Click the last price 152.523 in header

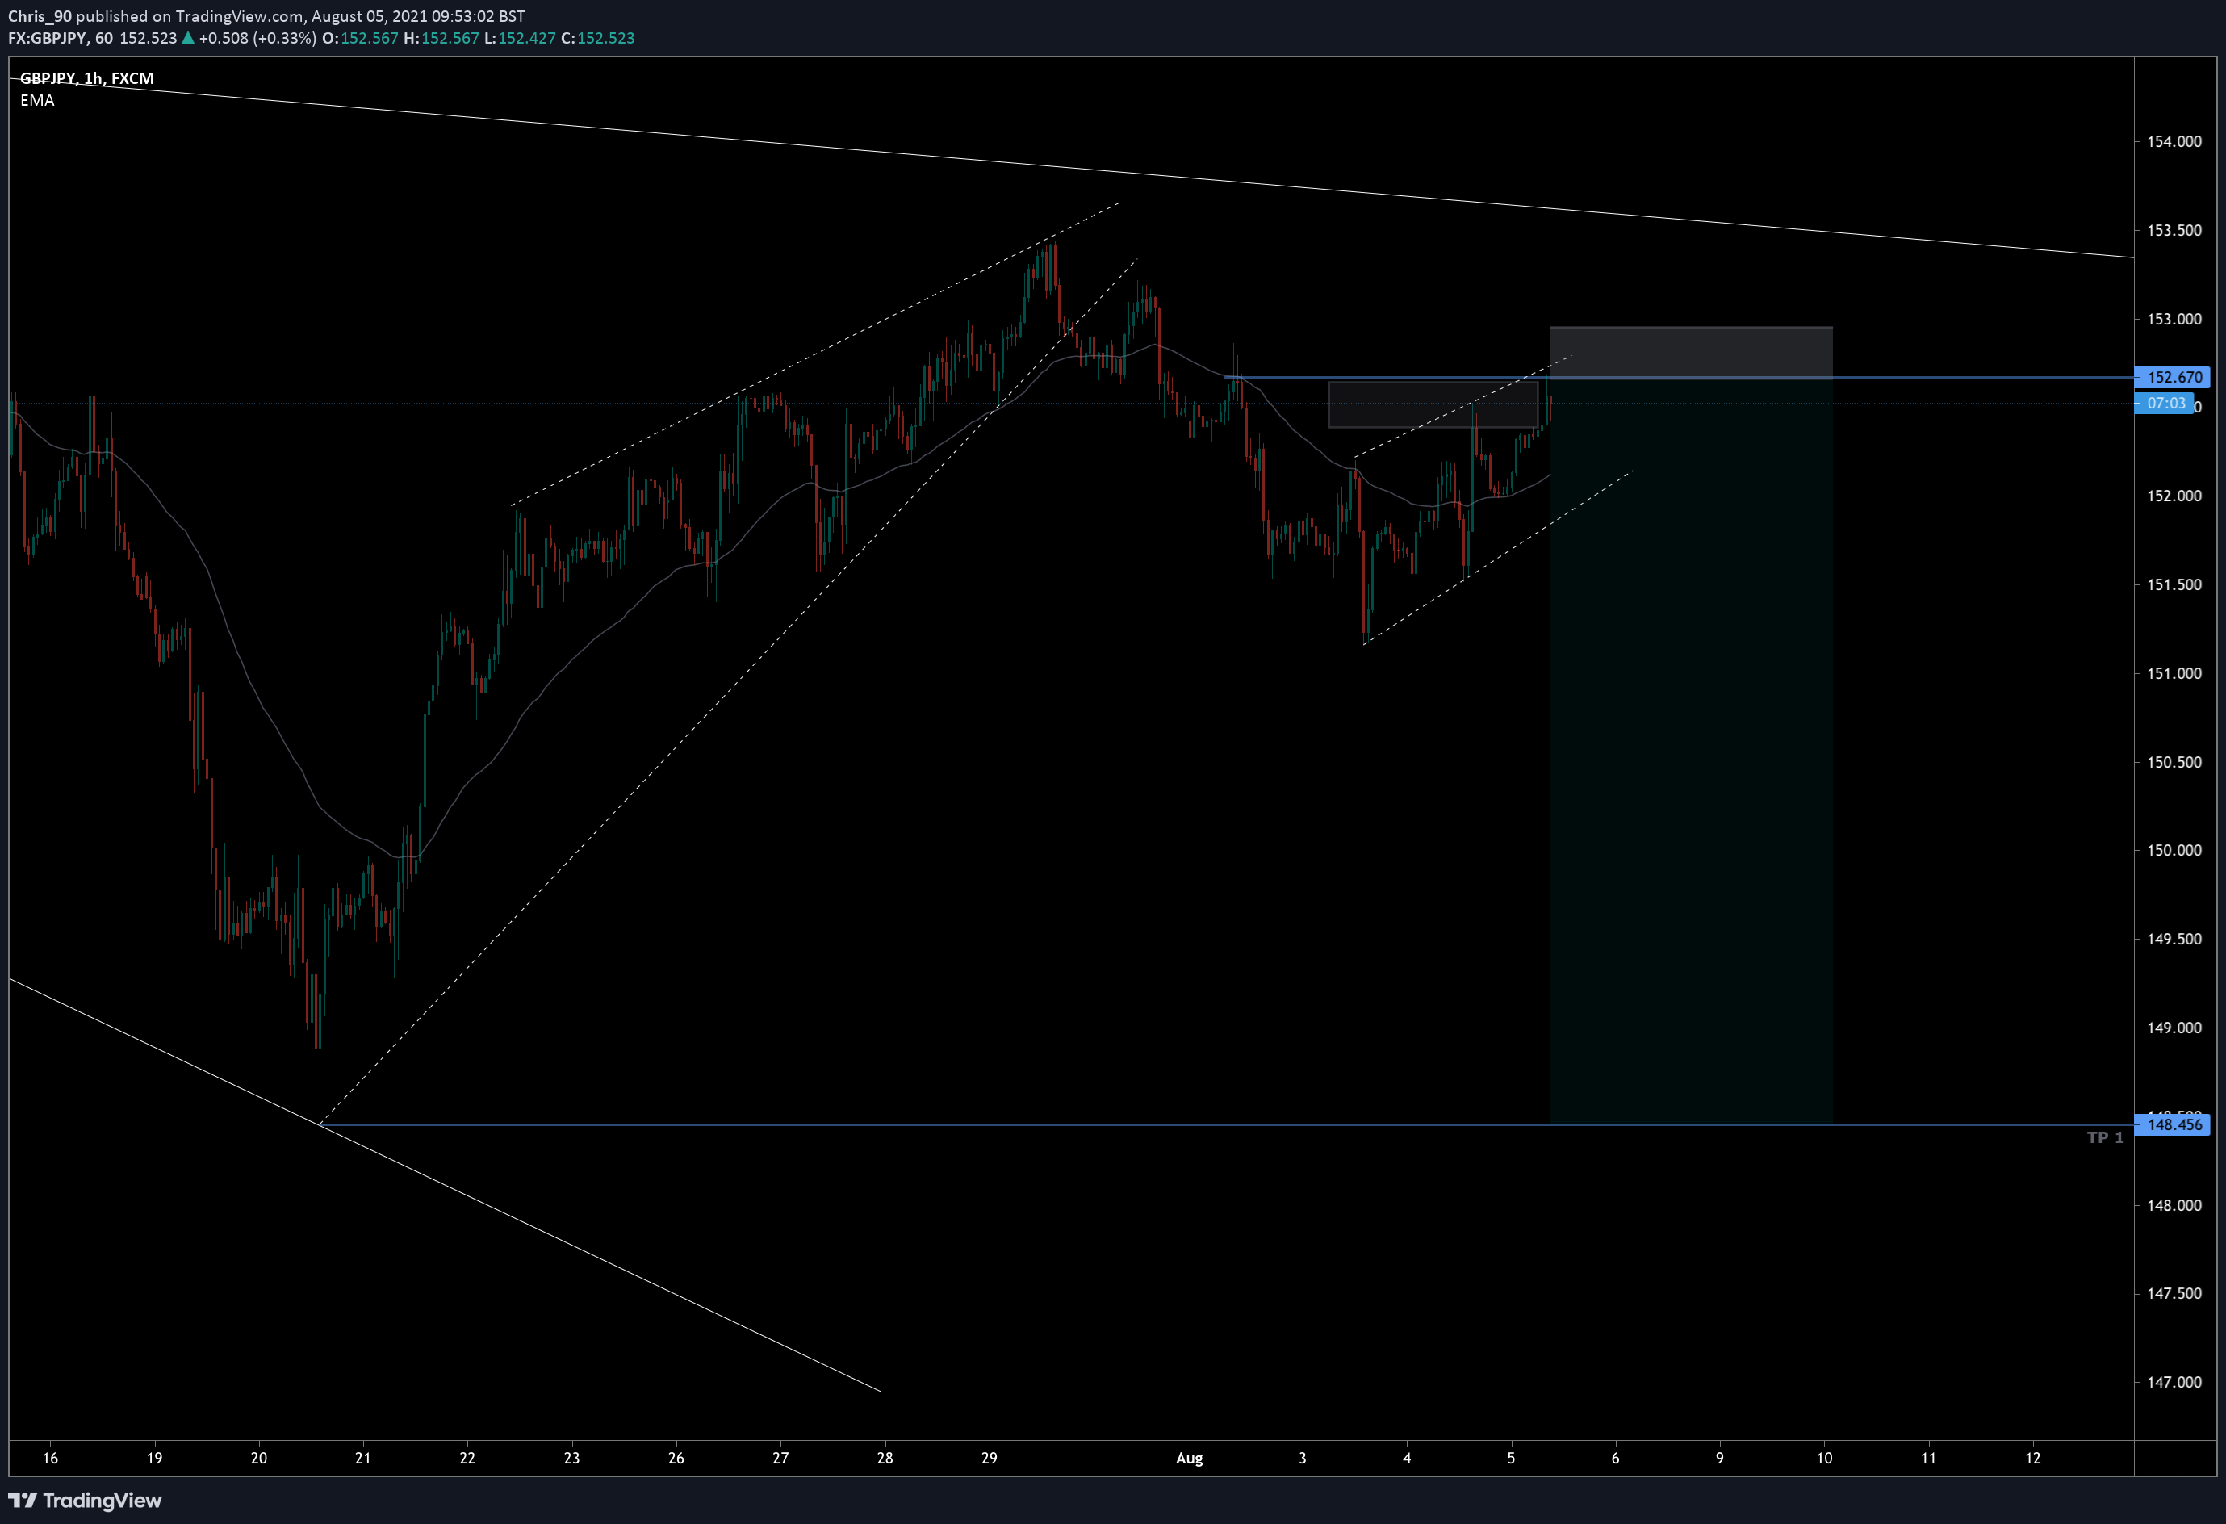[x=149, y=38]
